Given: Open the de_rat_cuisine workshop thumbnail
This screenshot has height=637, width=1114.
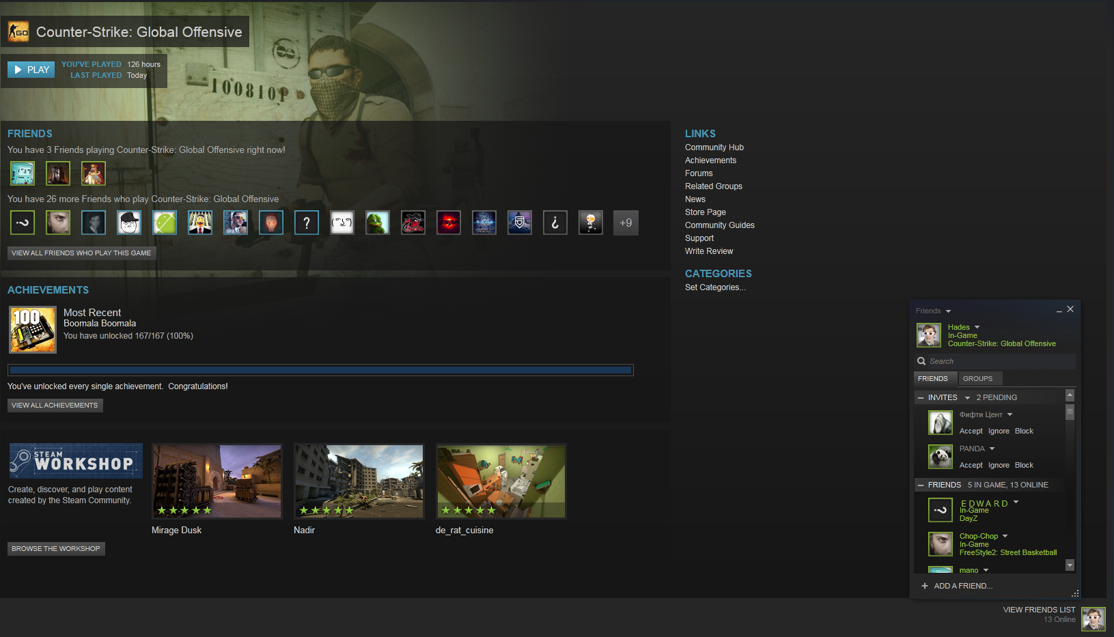Looking at the screenshot, I should (x=501, y=481).
